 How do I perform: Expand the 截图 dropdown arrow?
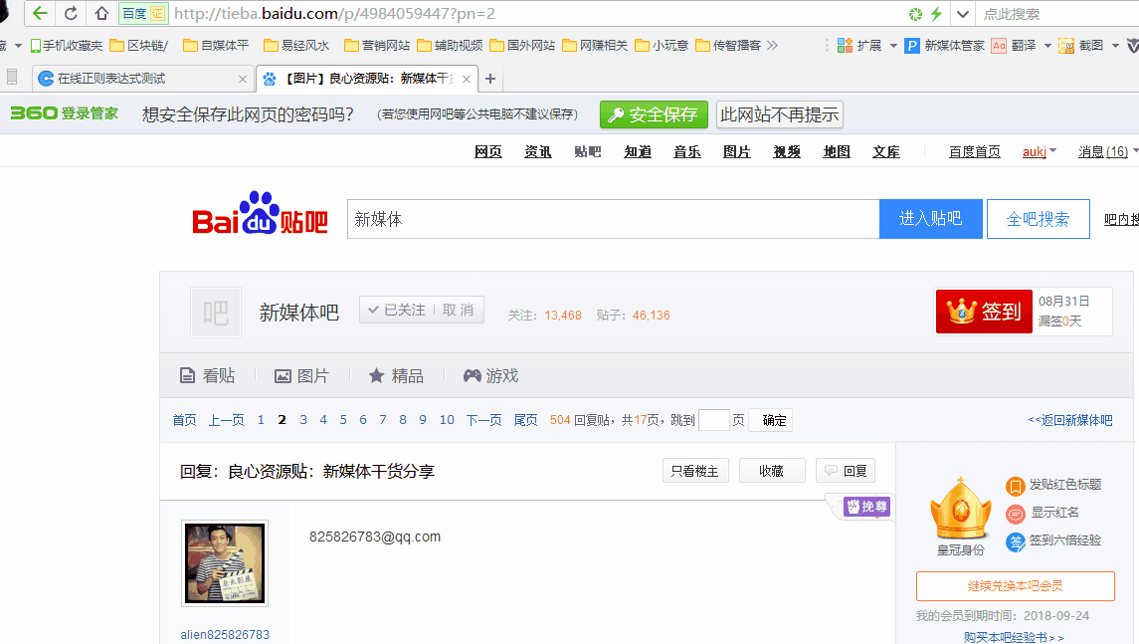1115,46
